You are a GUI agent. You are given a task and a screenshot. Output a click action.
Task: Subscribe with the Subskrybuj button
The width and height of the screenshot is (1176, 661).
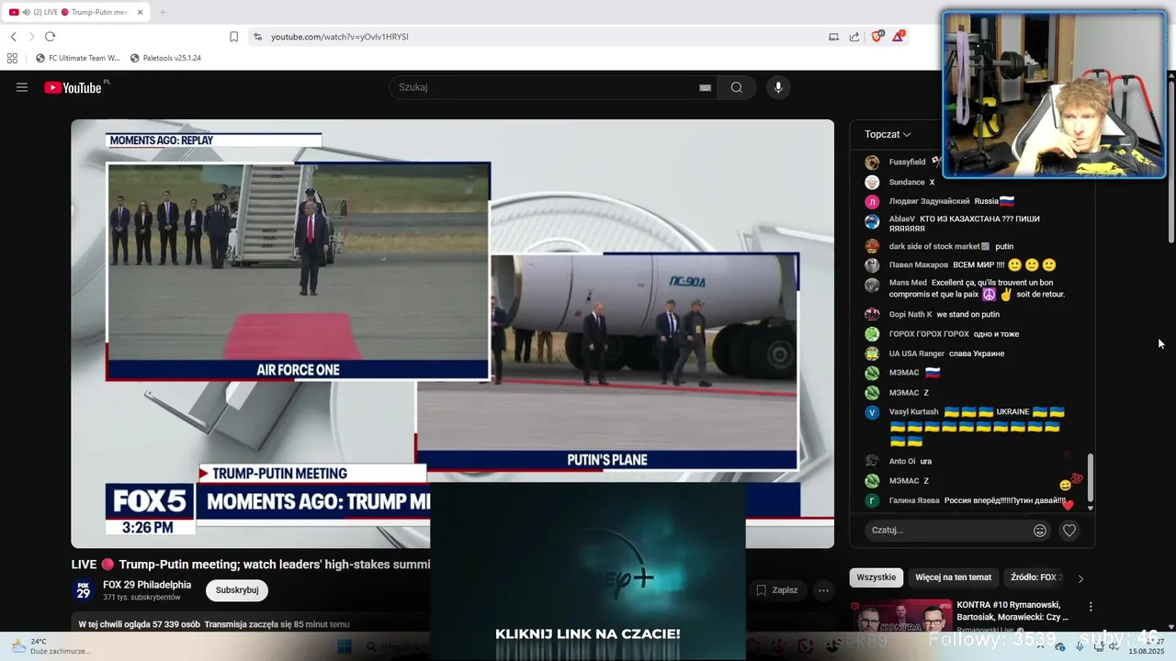(237, 590)
